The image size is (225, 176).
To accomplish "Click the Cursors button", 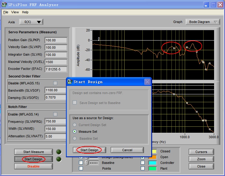I will click(x=201, y=152).
